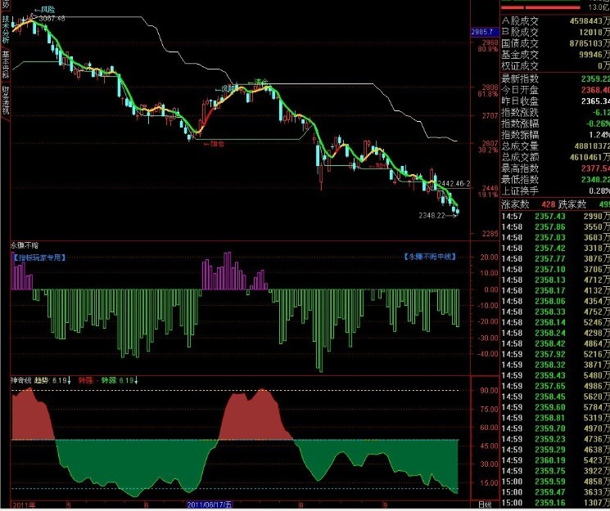Select the highlighted date 2011/06/17/五
Viewport: 610px width, 511px height.
click(x=210, y=505)
